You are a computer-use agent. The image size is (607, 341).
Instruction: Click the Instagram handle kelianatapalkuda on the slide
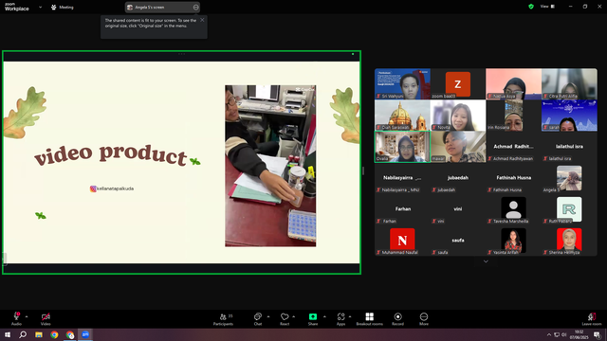(x=112, y=188)
